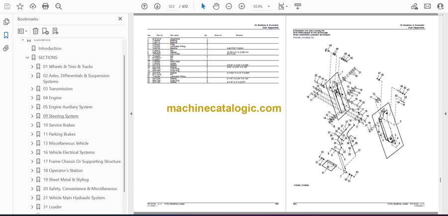Collapse the left navigation pane arrow

[131, 114]
